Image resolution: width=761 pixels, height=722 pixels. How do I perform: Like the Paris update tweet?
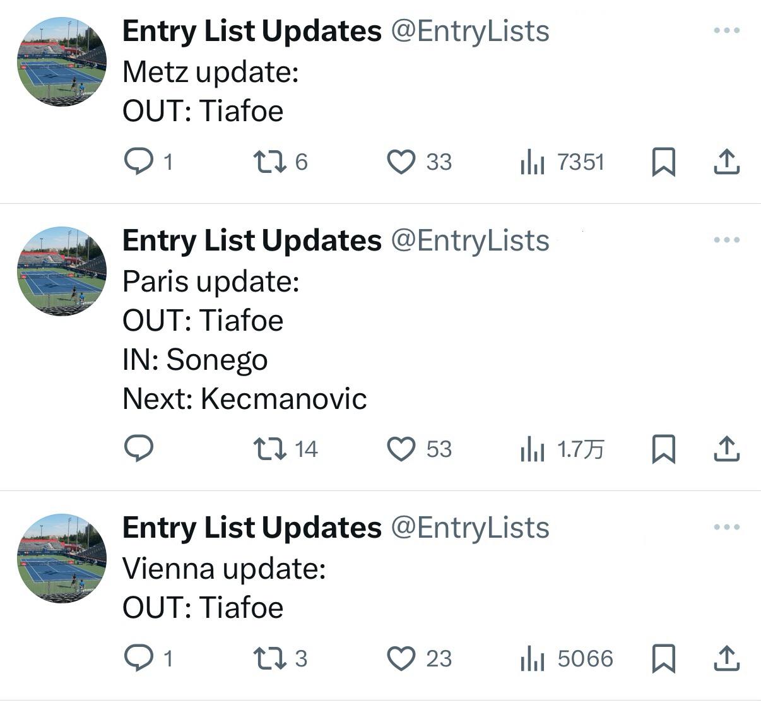click(x=401, y=449)
